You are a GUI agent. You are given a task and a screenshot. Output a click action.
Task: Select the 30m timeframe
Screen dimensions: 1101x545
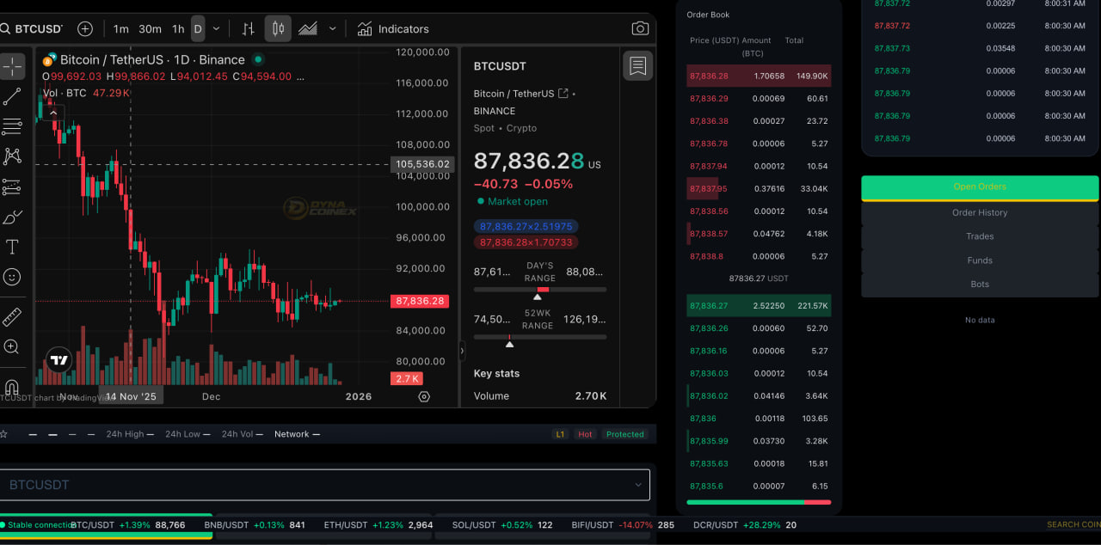point(150,28)
